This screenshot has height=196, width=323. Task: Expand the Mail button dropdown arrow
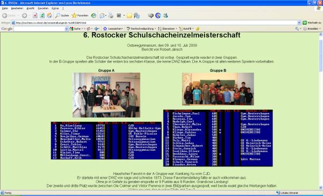106,16
